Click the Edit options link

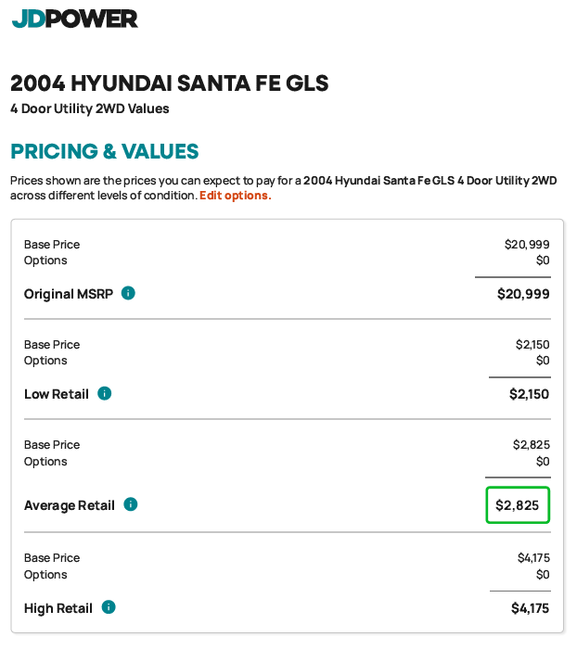(x=234, y=196)
